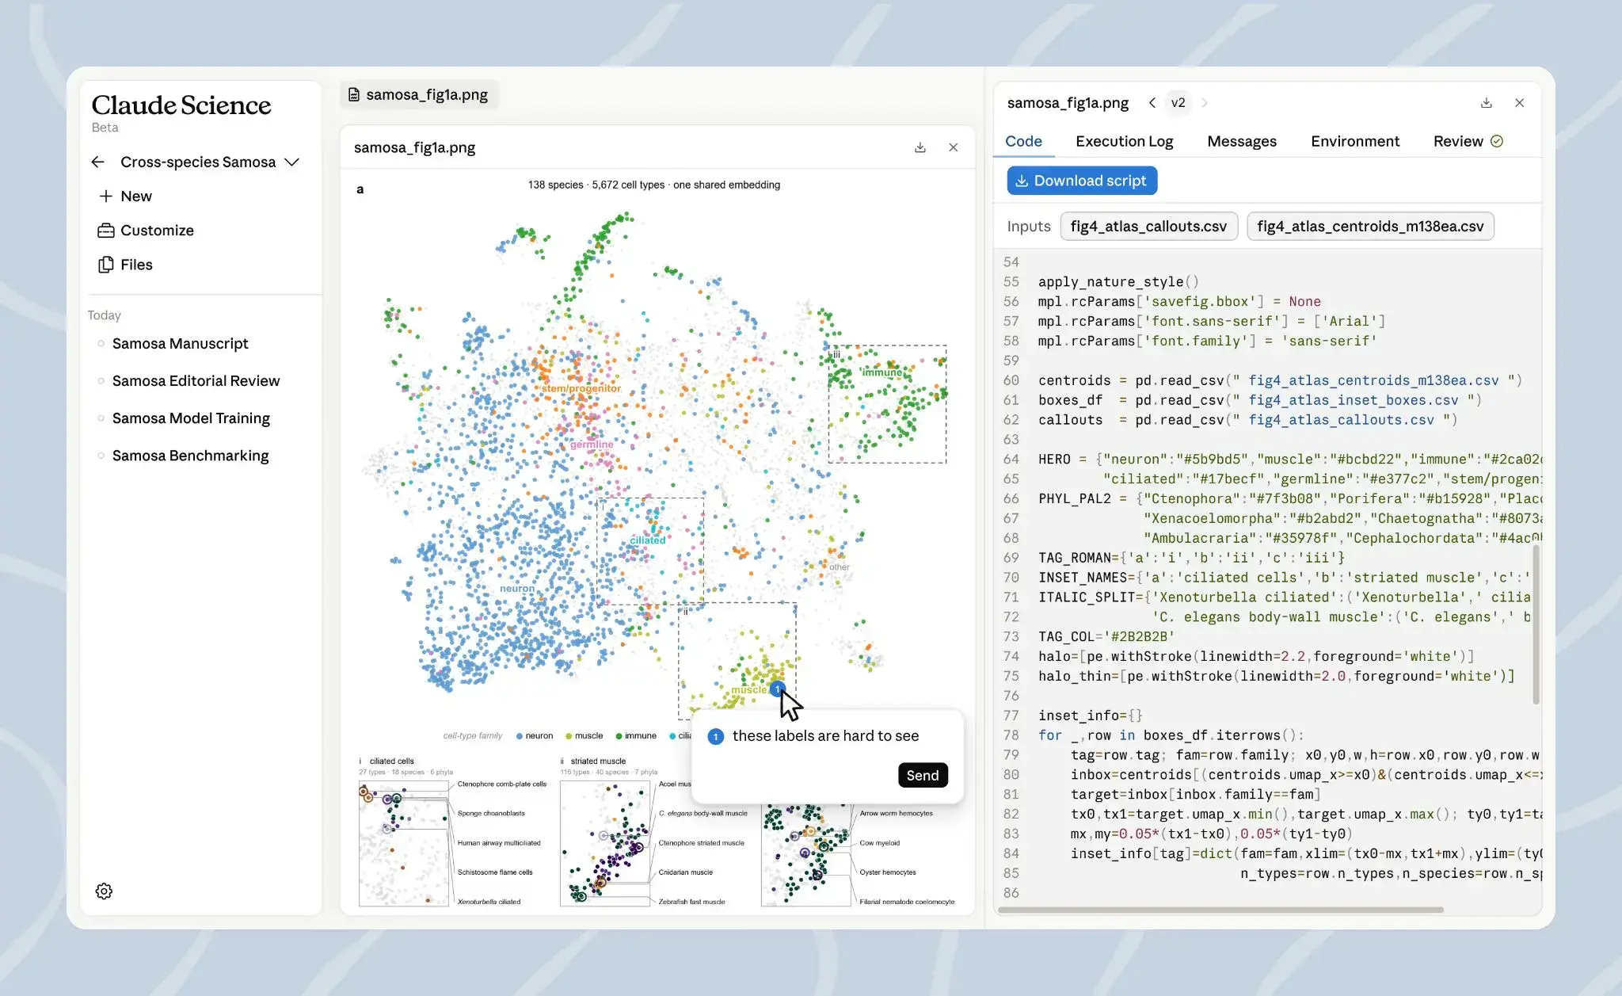Open the Samosa Manuscript conversation
This screenshot has height=996, width=1622.
180,343
